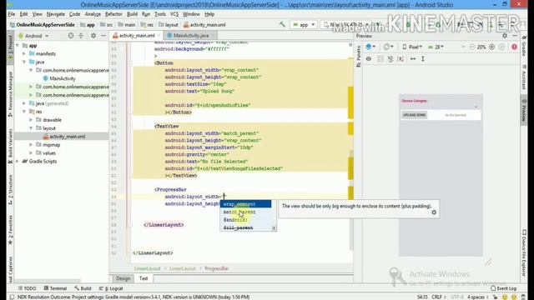The height and width of the screenshot is (300, 534).
Task: Open the Android project view dropdown
Action: (33, 36)
